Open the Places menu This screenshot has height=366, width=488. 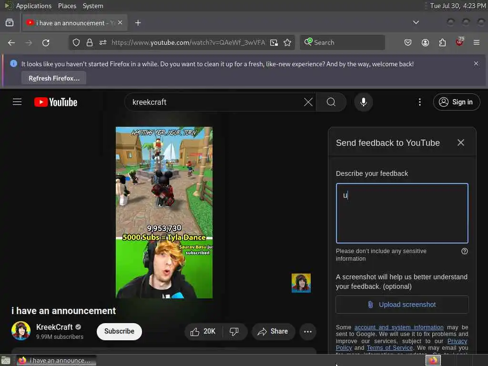pyautogui.click(x=67, y=6)
